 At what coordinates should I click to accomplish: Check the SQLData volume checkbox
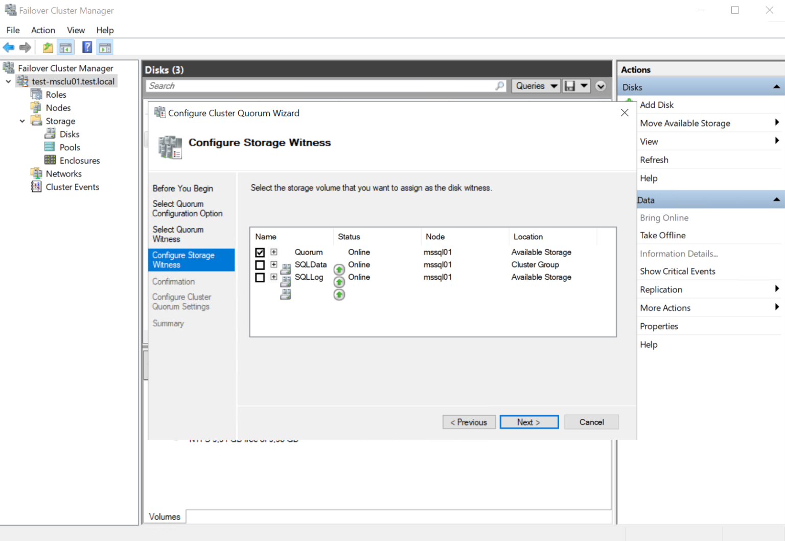[260, 264]
